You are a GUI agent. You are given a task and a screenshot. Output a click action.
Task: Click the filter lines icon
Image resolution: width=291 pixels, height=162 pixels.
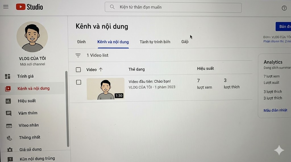[78, 55]
